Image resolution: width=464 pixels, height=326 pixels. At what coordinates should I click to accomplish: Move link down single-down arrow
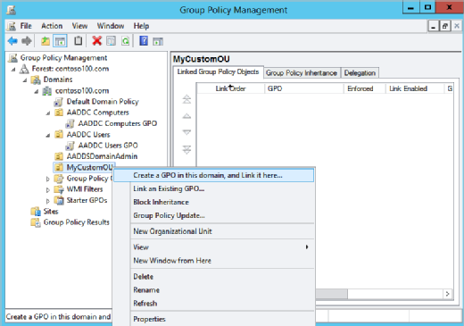pos(186,132)
